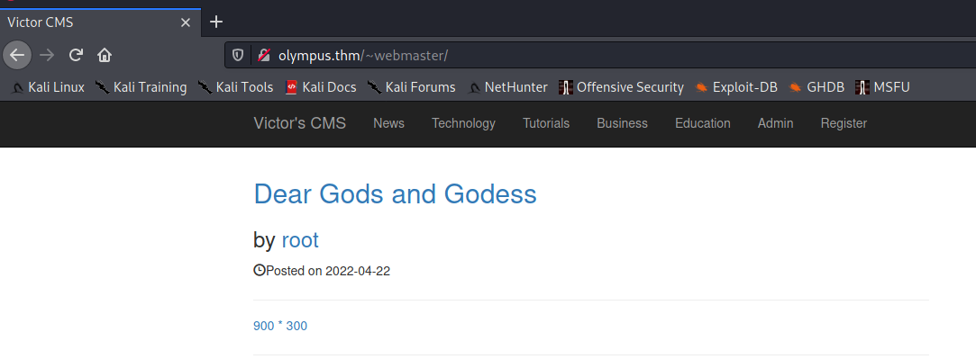Open the Kali Docs bookmark
The width and height of the screenshot is (976, 359).
(321, 87)
